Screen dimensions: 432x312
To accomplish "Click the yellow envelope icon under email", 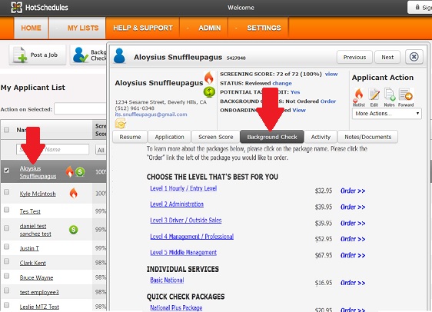I will click(121, 124).
